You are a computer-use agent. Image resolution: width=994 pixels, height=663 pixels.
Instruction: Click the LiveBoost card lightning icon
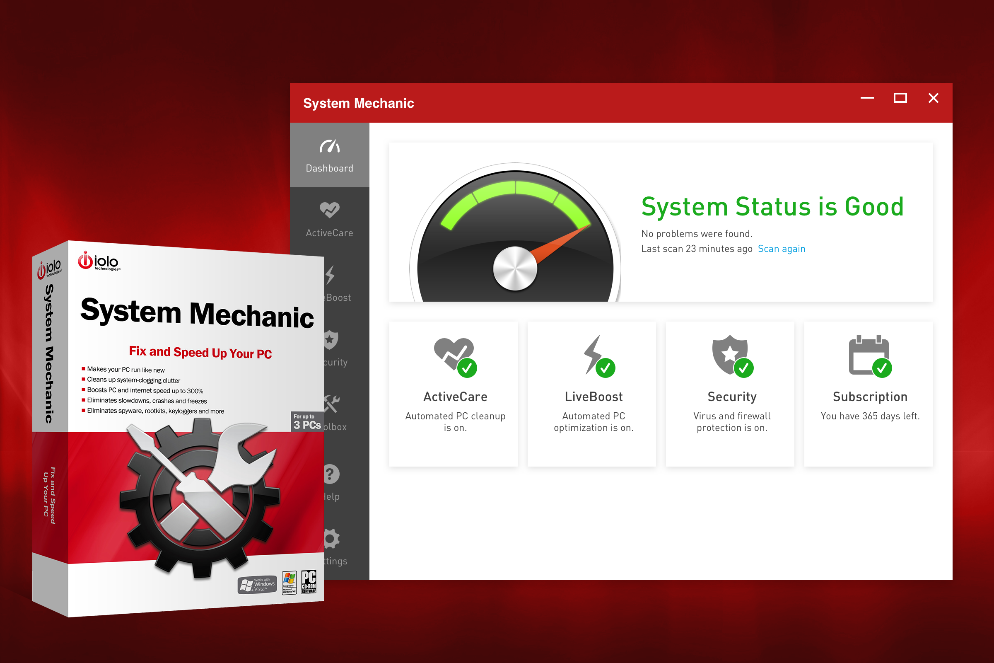point(599,356)
